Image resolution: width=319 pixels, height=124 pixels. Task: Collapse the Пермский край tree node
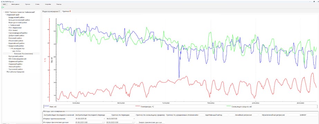point(6,15)
